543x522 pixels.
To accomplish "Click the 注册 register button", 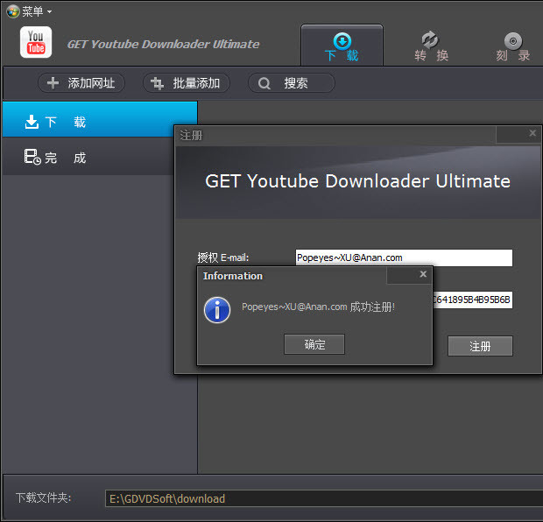I will click(x=480, y=346).
